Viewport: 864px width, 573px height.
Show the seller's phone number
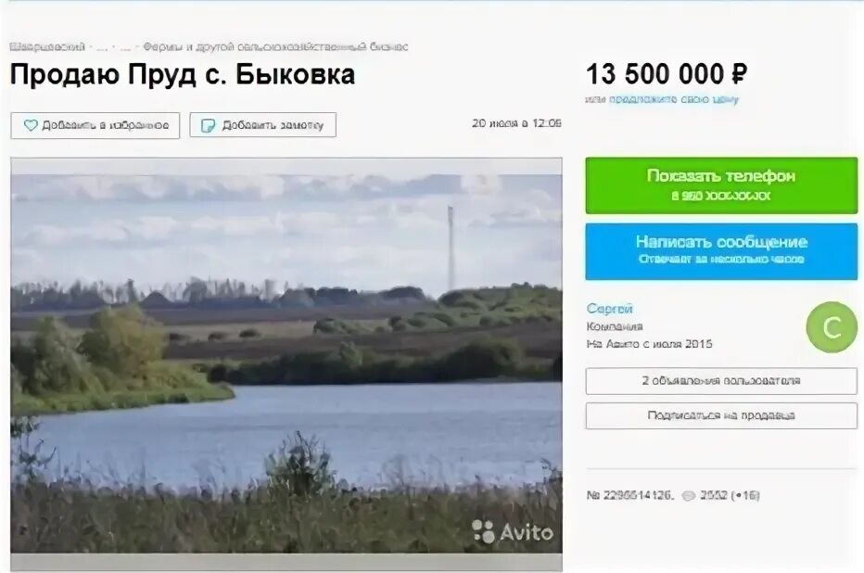tap(721, 185)
